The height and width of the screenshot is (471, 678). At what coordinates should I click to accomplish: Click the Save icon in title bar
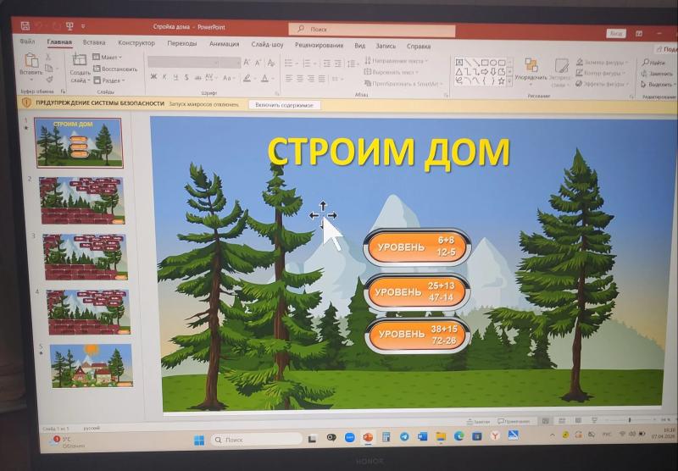click(25, 26)
